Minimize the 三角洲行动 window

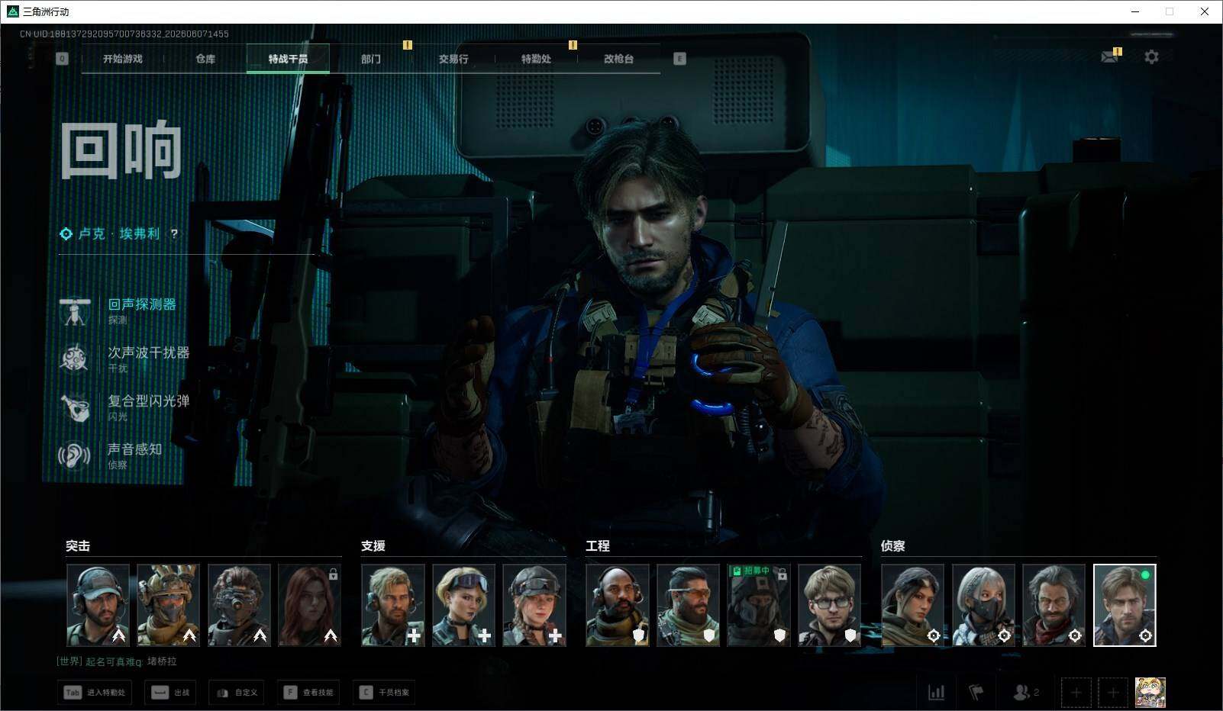pos(1134,11)
